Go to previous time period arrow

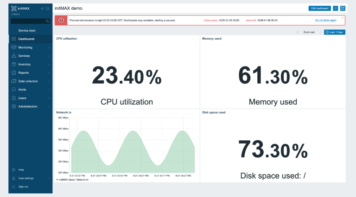[298, 32]
